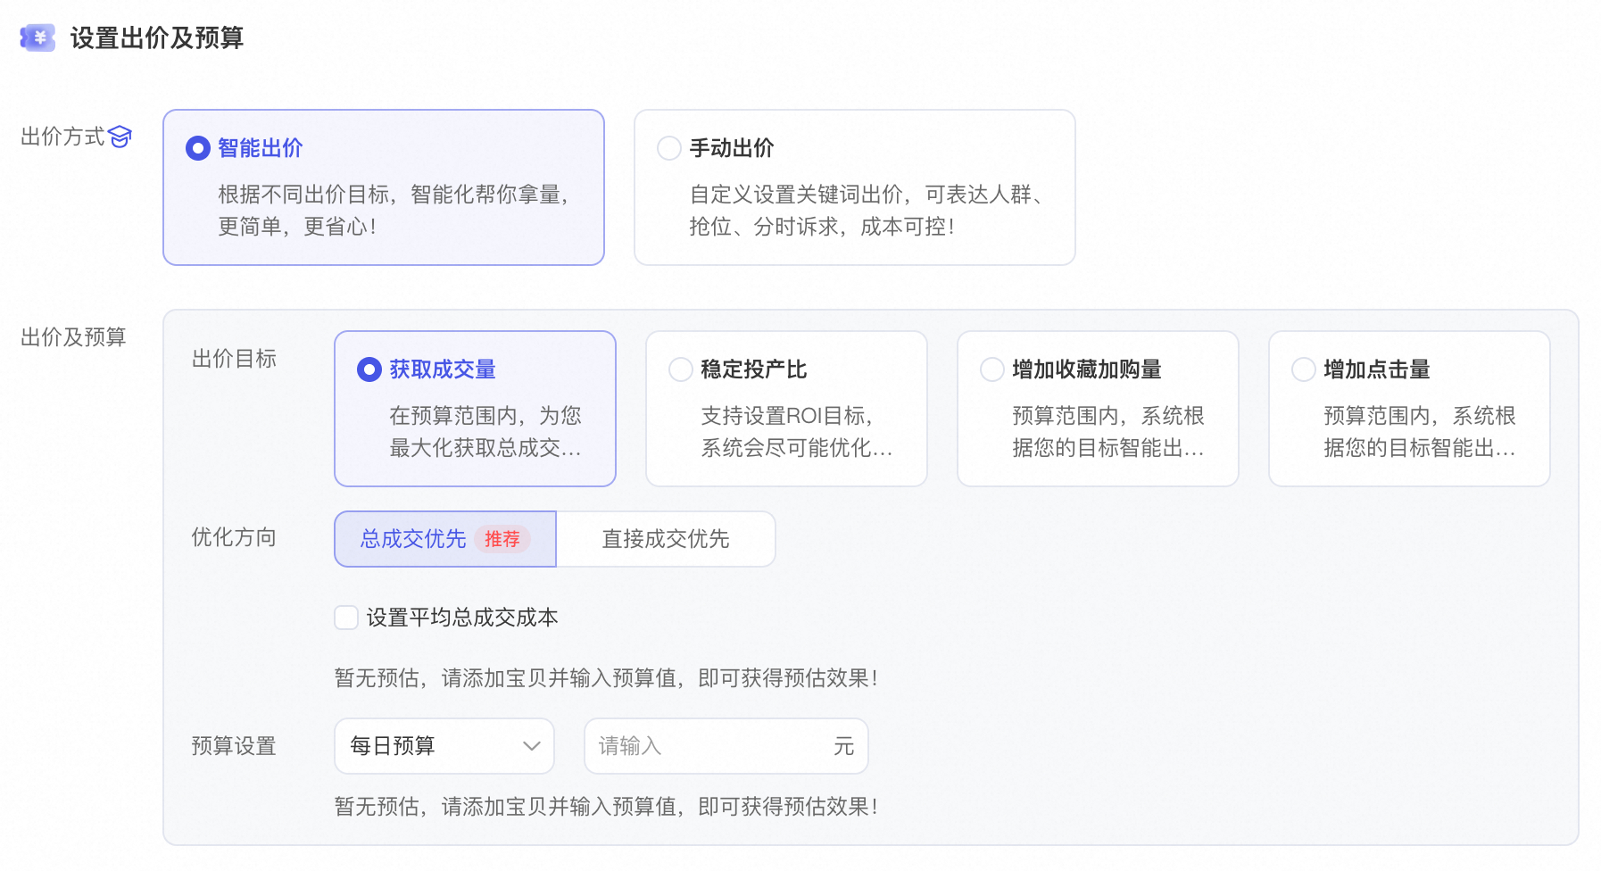Screen dimensions: 1601x871
Task: Click the graduation cap icon next to 出价方式
Action: click(x=120, y=136)
